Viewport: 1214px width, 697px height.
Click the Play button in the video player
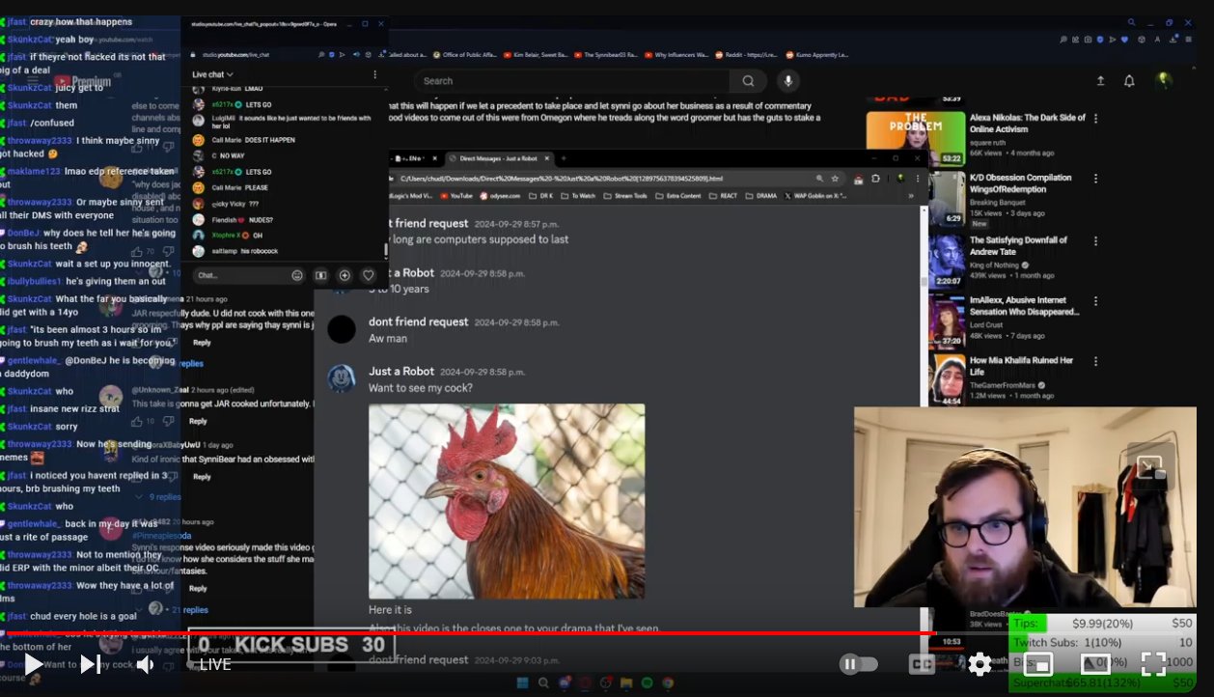coord(33,664)
